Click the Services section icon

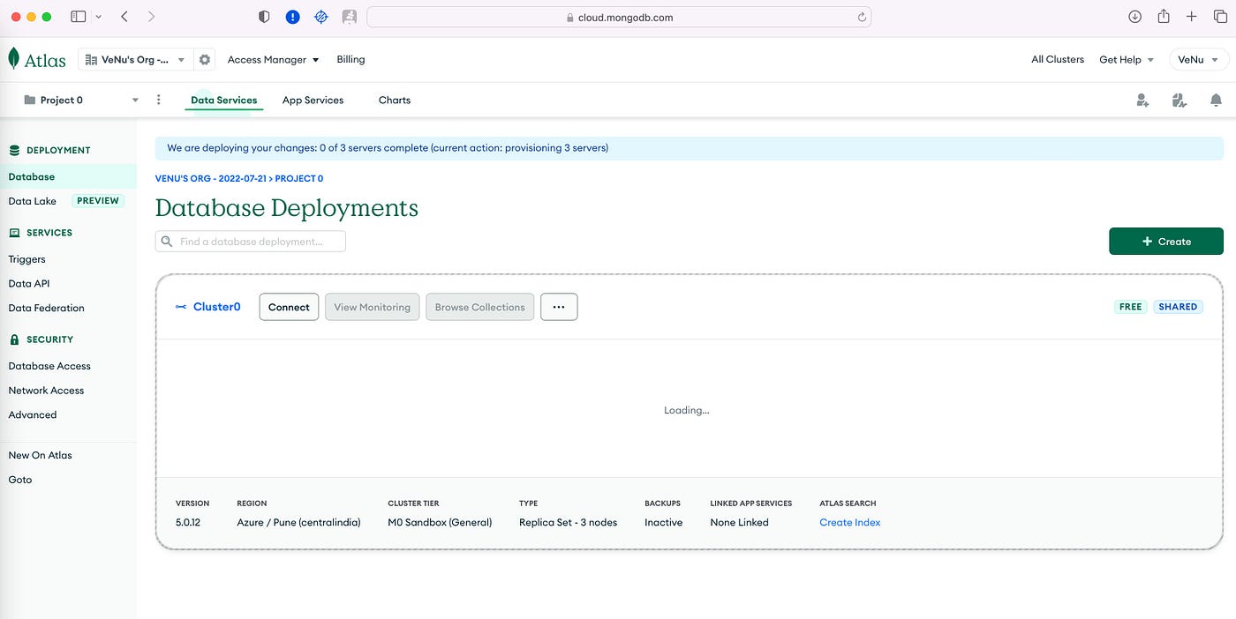[14, 233]
